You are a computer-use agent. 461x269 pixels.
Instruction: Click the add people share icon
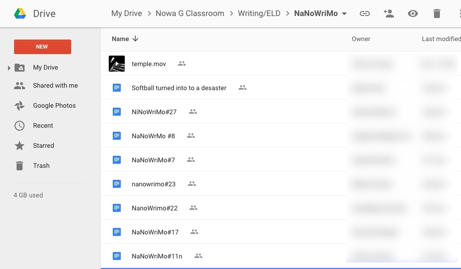[x=389, y=13]
